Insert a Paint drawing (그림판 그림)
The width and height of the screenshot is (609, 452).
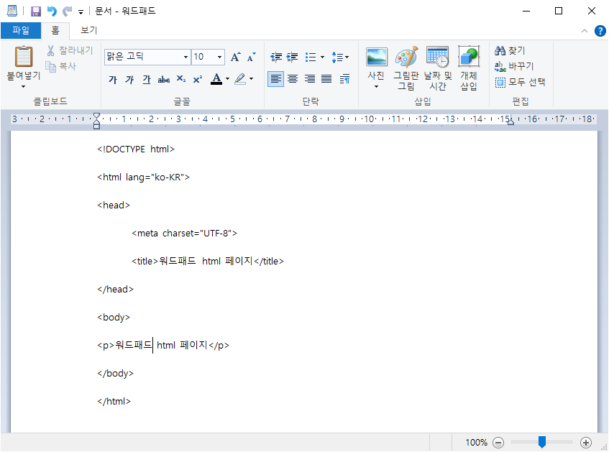[406, 57]
